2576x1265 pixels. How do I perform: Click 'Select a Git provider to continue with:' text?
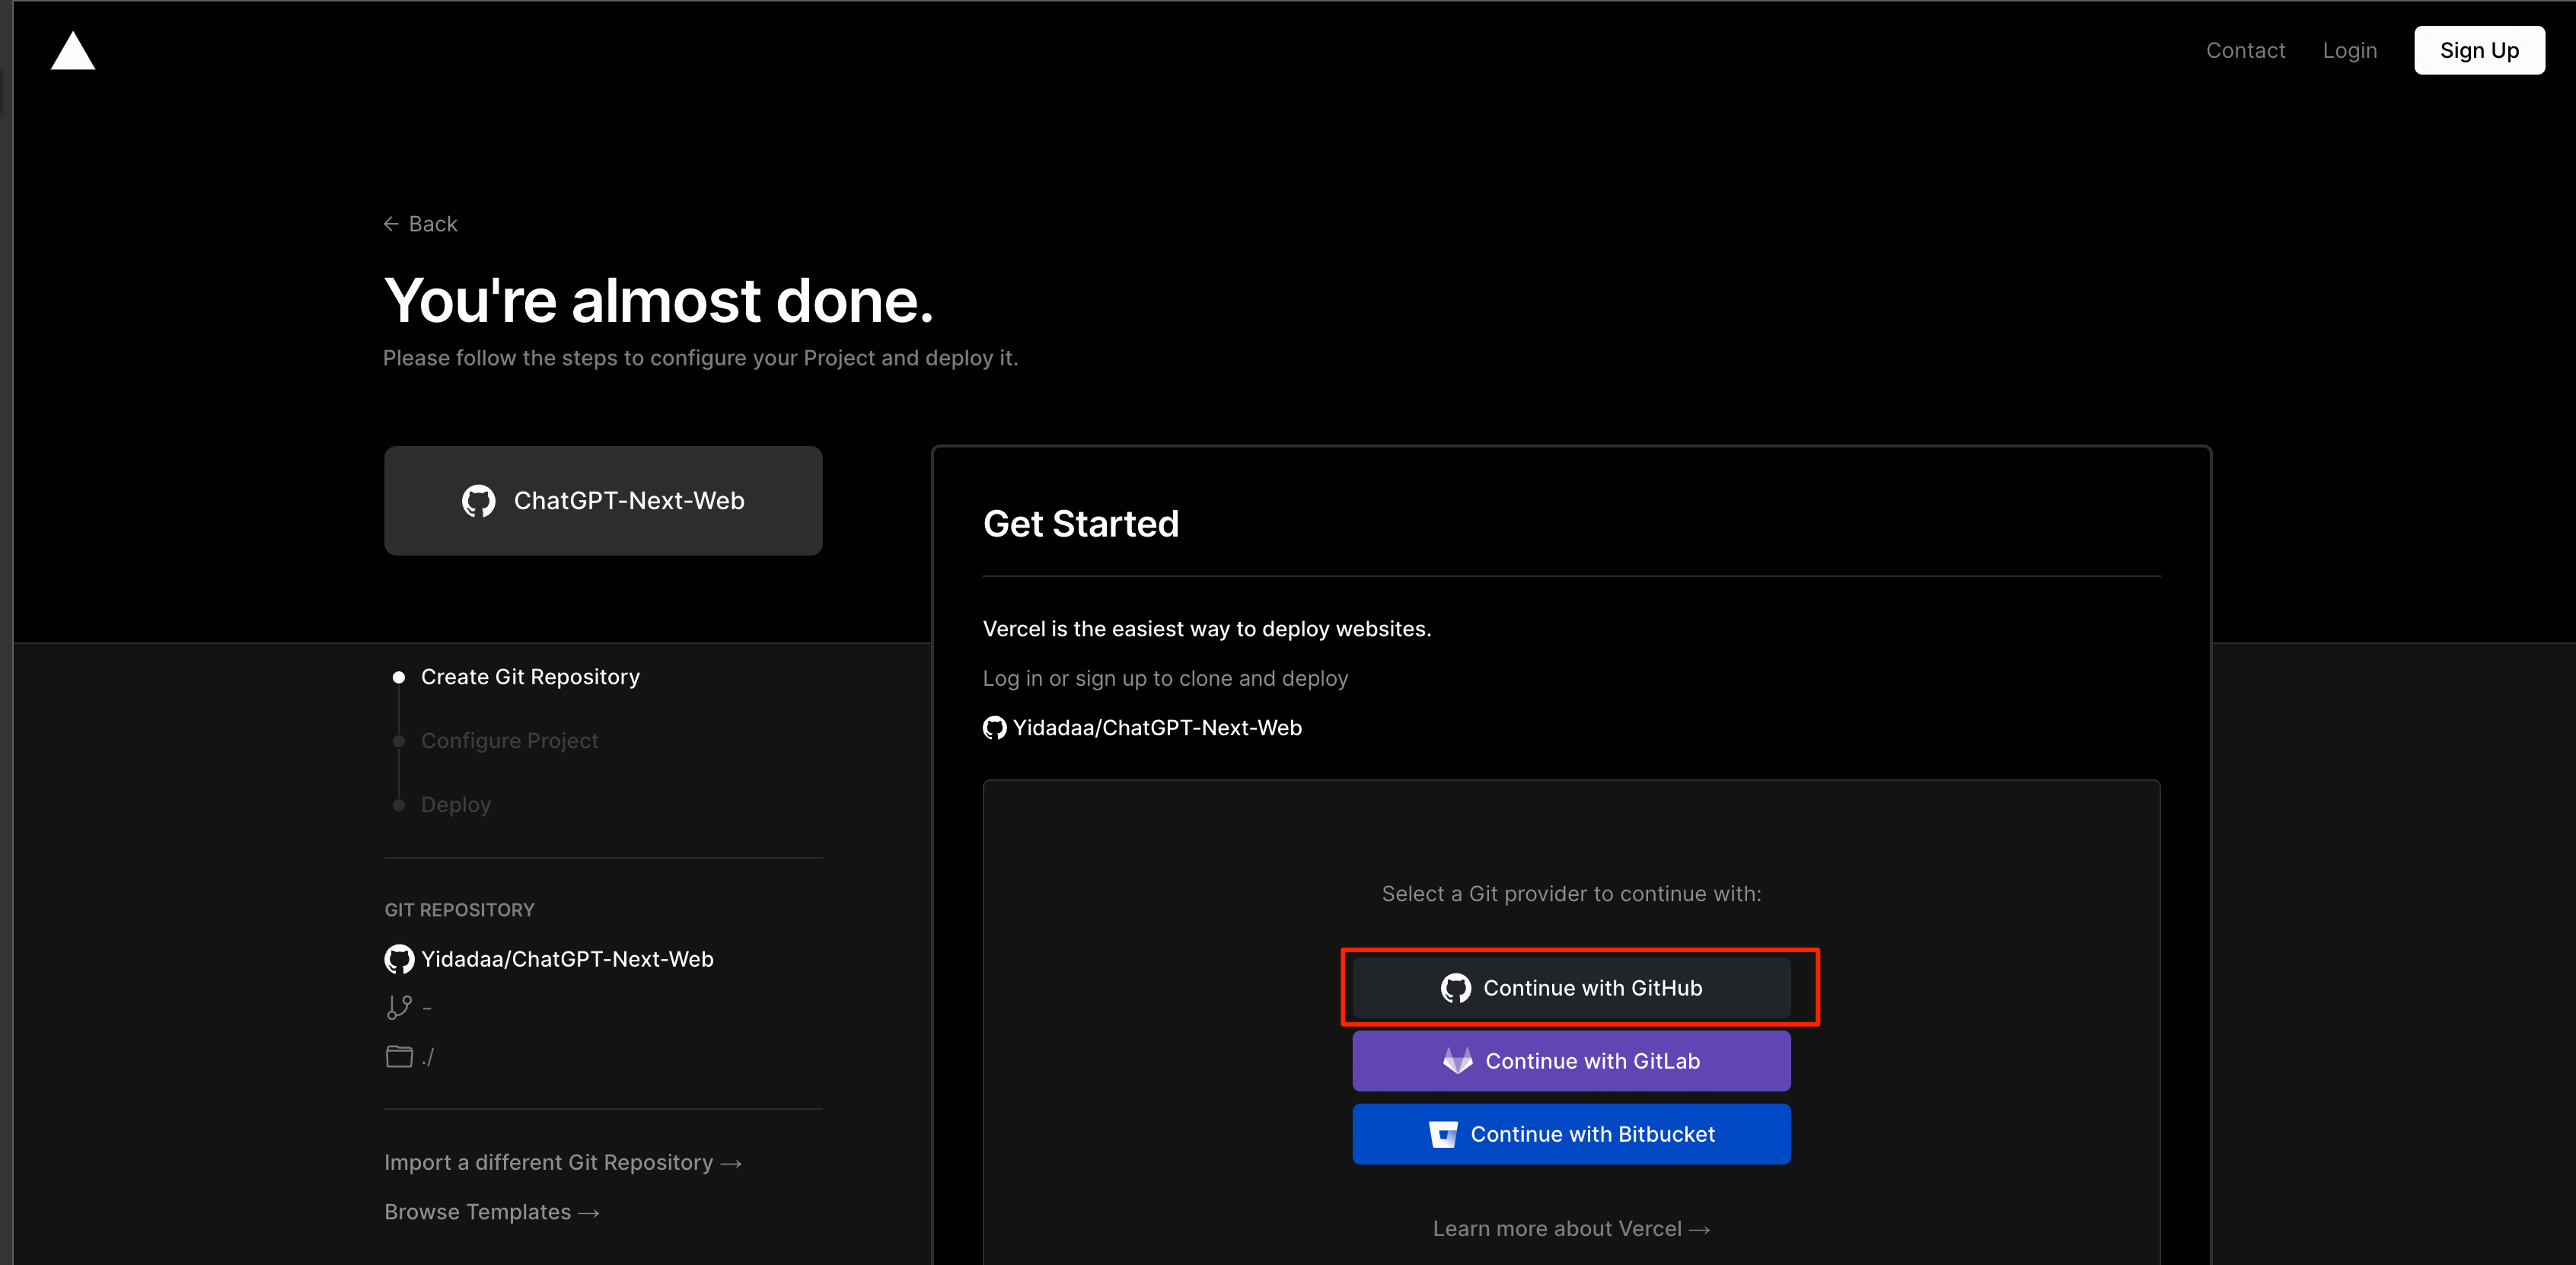pyautogui.click(x=1571, y=894)
